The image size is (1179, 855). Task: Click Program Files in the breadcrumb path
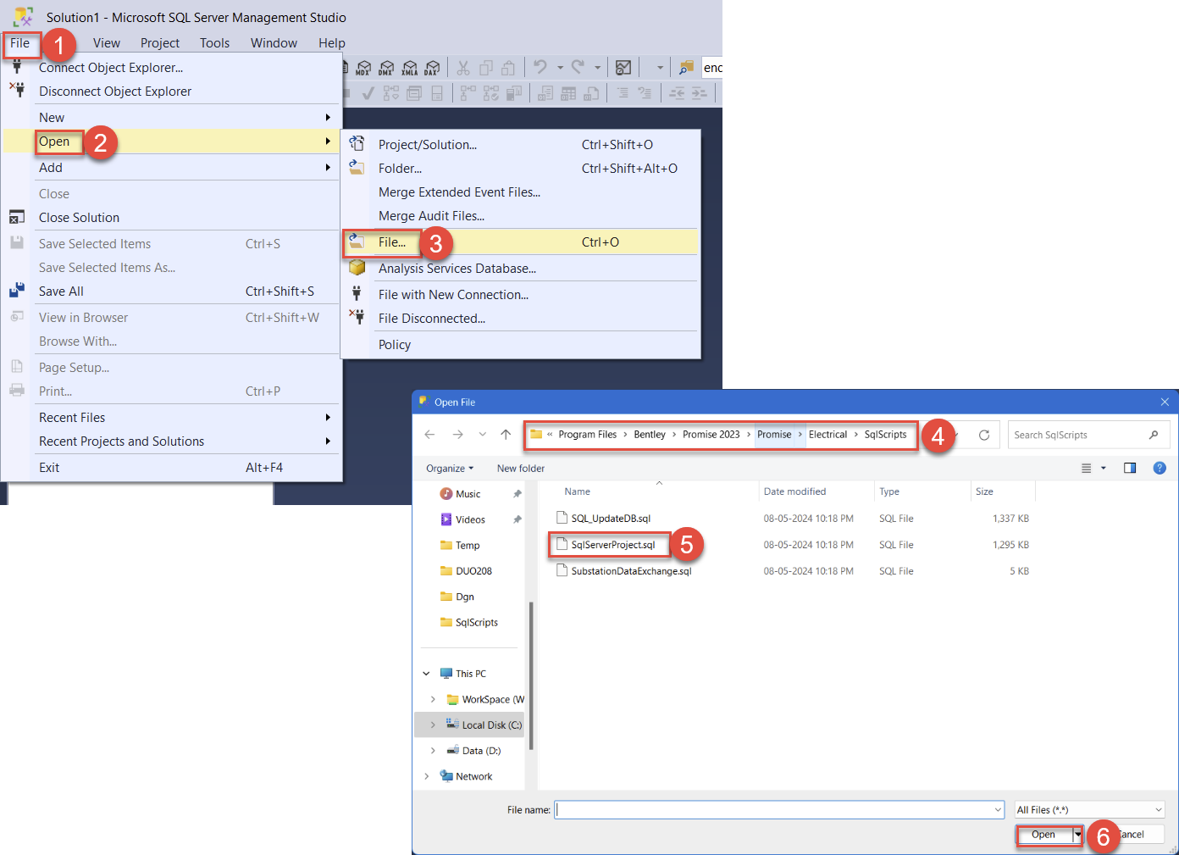(x=588, y=435)
